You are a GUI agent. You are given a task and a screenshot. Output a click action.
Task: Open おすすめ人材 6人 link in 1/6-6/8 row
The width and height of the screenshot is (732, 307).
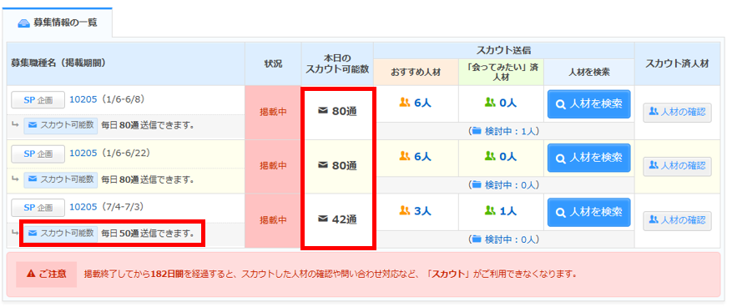416,103
